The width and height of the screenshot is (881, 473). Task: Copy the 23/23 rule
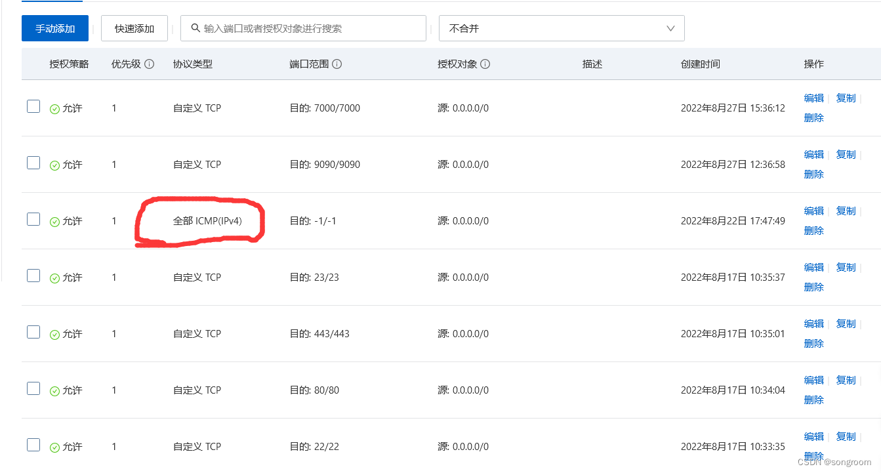point(846,268)
